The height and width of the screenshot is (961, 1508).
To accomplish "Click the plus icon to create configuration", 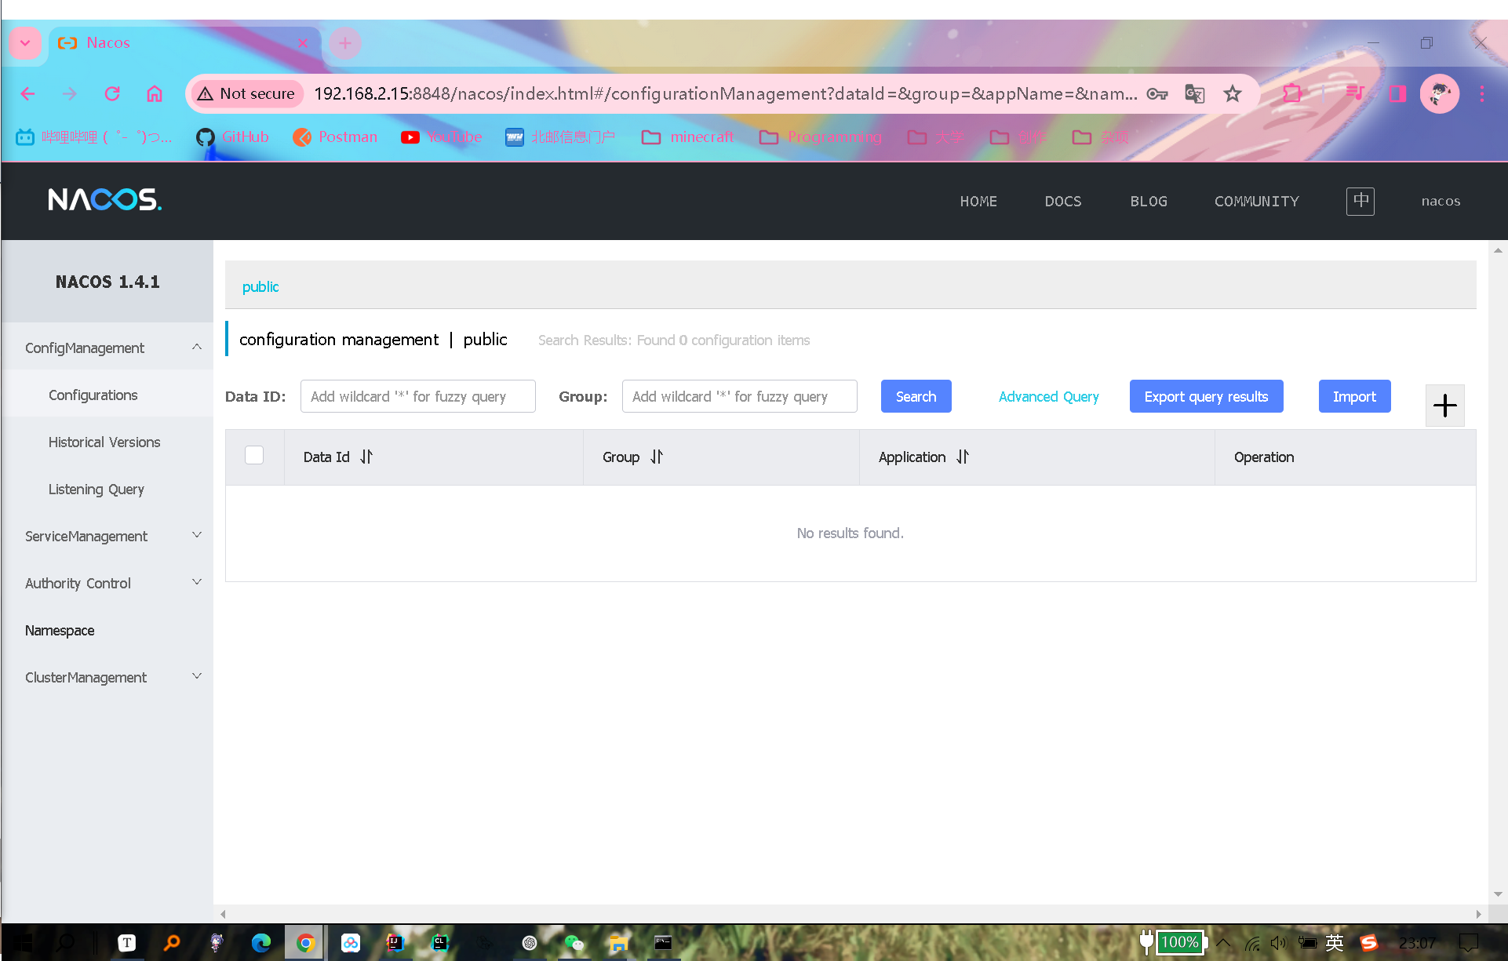I will 1444,405.
